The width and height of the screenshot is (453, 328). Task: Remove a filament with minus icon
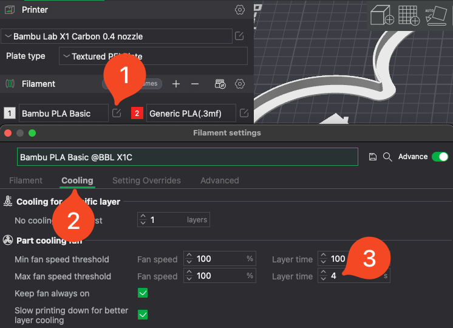click(x=195, y=84)
